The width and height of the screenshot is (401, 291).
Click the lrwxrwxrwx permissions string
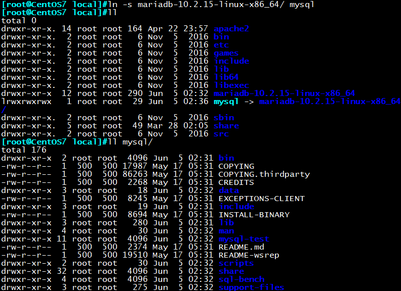point(26,102)
